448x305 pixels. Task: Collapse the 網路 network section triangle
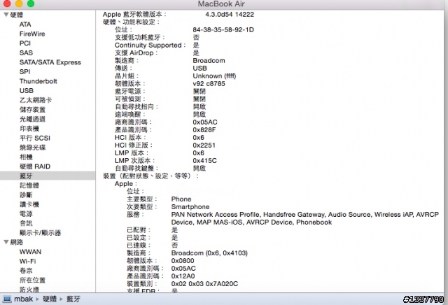pos(6,242)
